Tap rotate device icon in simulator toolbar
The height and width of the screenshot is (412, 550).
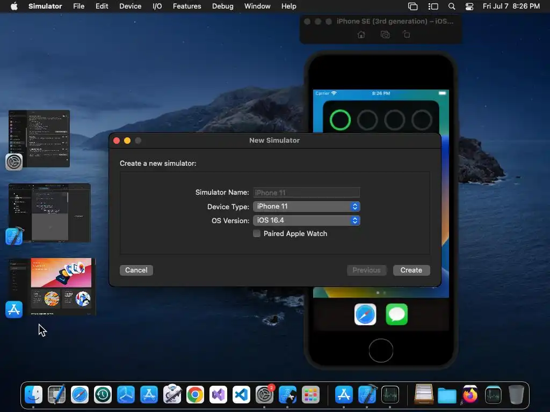[x=406, y=34]
